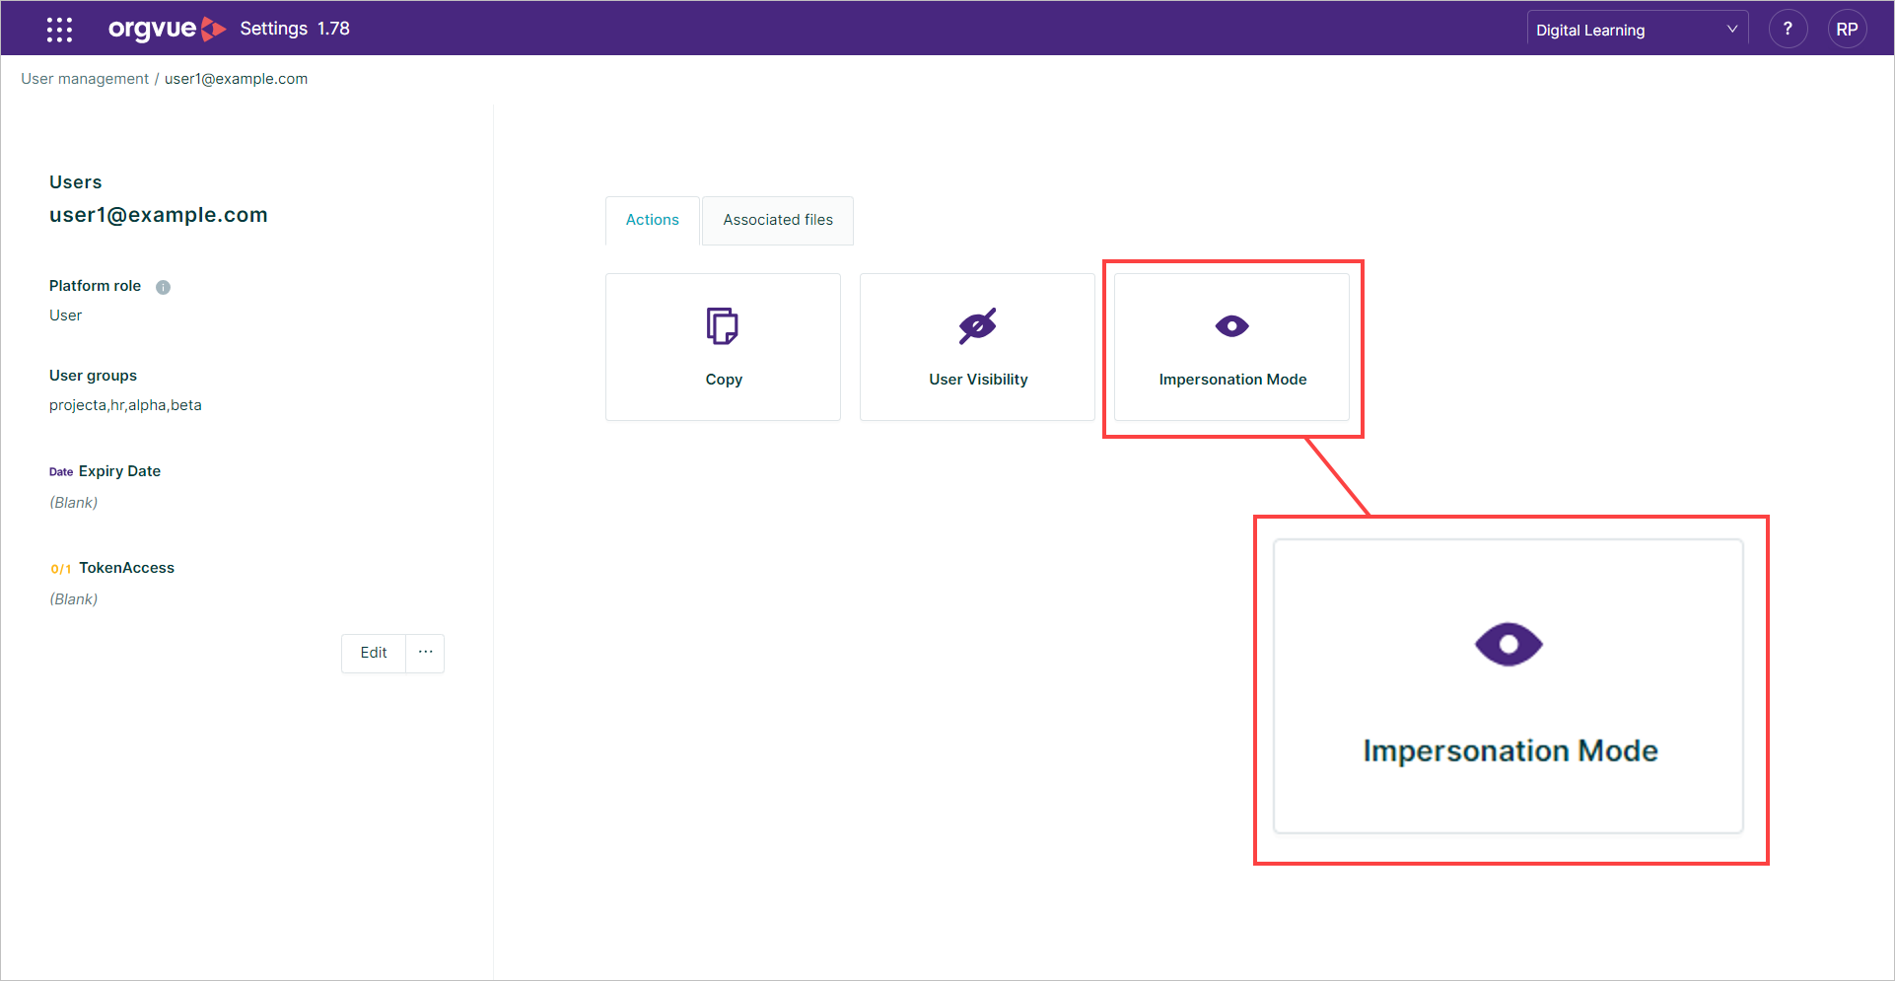Screen dimensions: 1895x981
Task: Click the Blank value under Expiry Date
Action: (x=74, y=503)
